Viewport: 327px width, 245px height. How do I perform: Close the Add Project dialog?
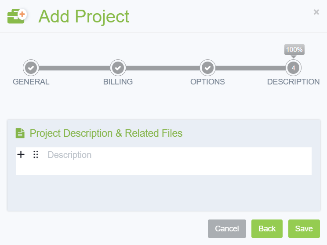pos(316,12)
